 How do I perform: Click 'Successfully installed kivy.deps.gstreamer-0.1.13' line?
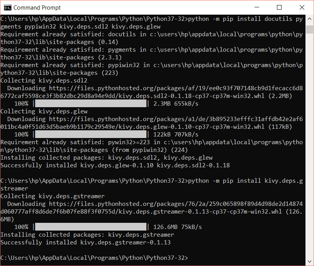pyautogui.click(x=85, y=242)
